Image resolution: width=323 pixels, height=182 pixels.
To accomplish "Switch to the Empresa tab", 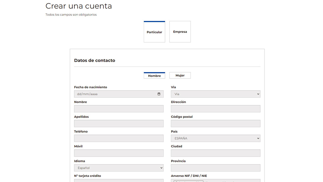I will (x=180, y=32).
